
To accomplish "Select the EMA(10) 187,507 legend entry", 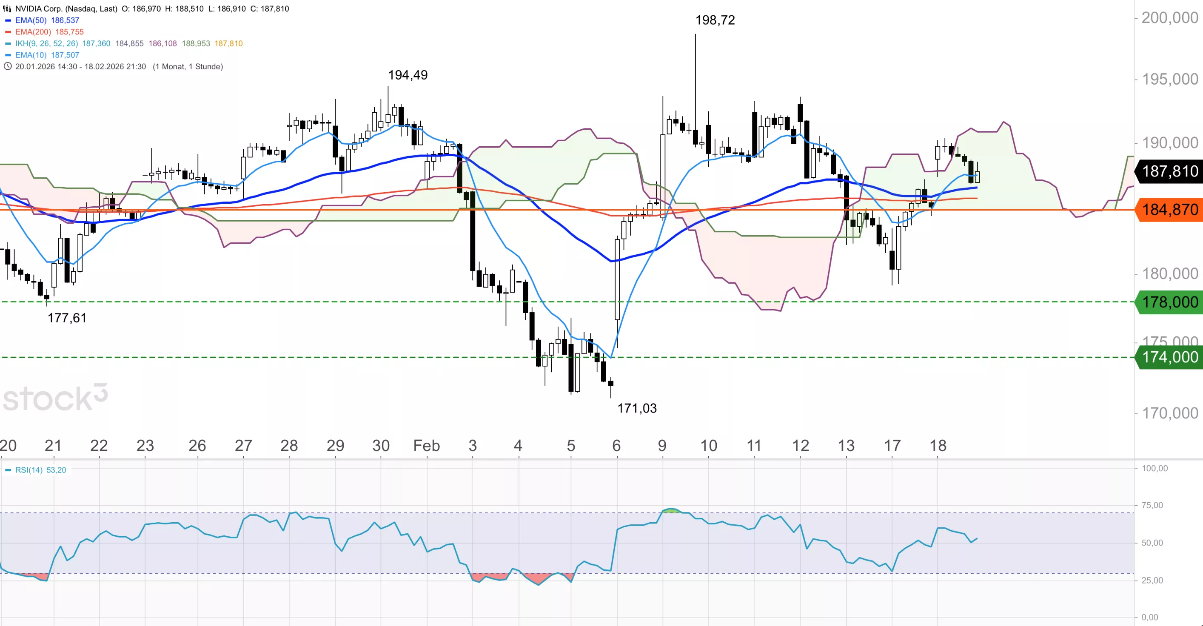I will point(47,55).
